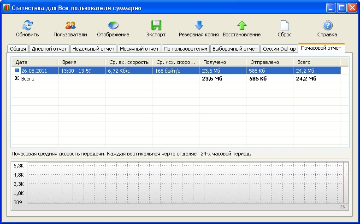Close the Статистика window
This screenshot has width=360, height=224.
coord(352,8)
